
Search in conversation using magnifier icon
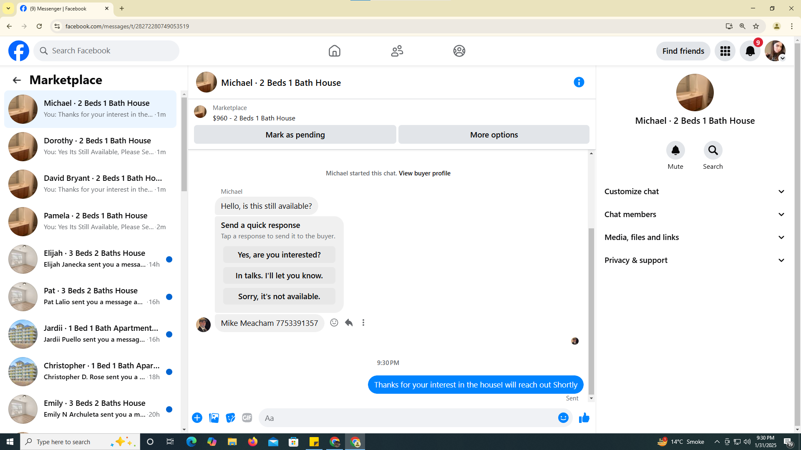(713, 150)
